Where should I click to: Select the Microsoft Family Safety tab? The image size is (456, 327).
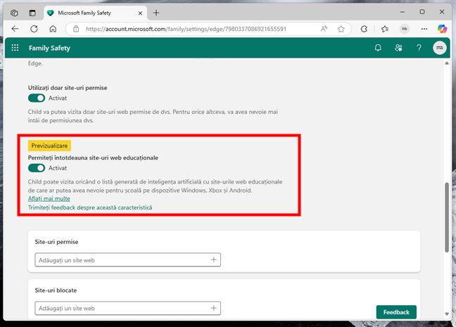click(x=96, y=13)
